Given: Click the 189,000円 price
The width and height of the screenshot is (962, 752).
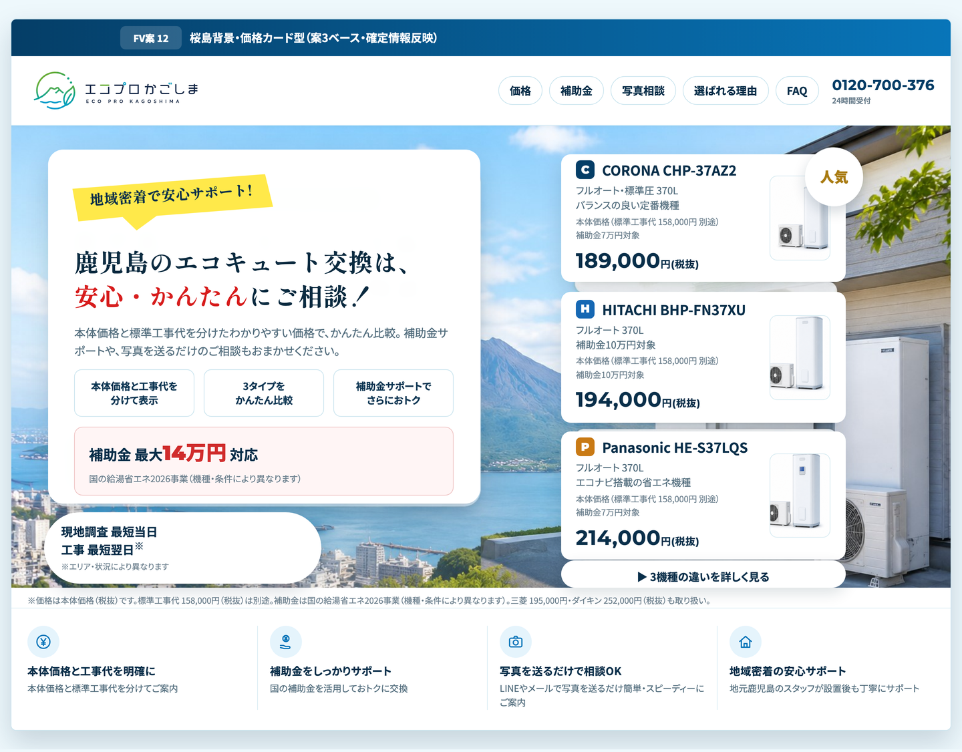Looking at the screenshot, I should click(637, 261).
